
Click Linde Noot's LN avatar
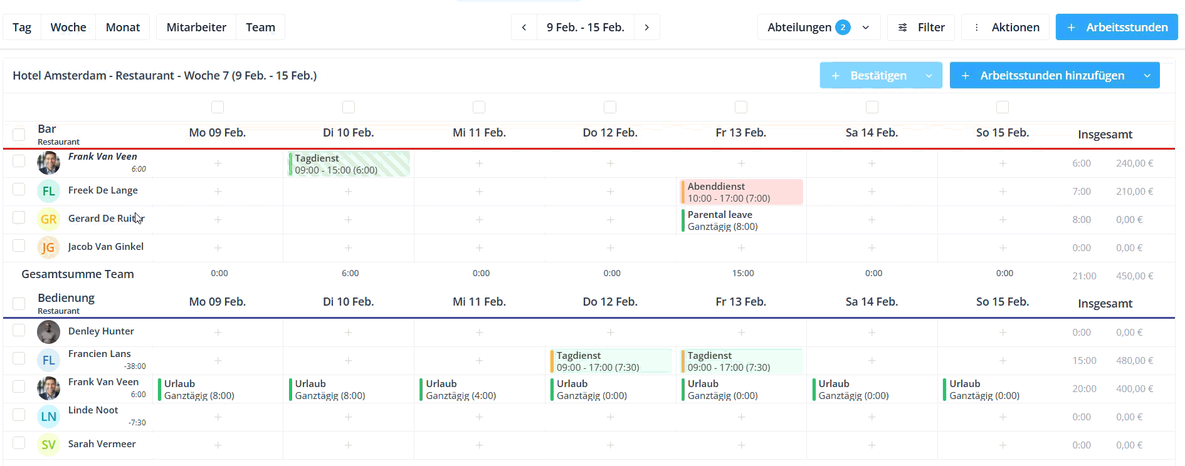click(x=48, y=417)
